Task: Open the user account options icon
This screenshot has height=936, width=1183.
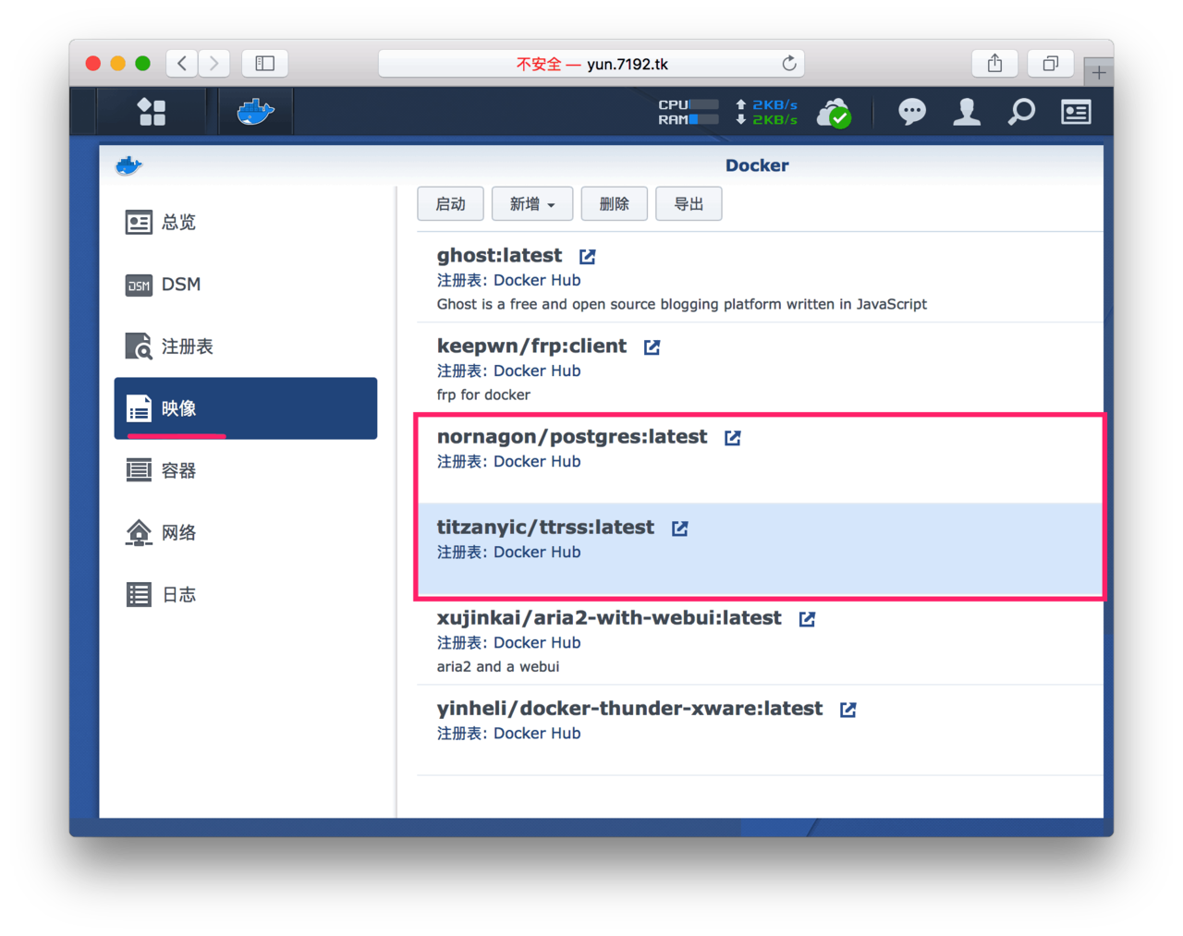Action: pyautogui.click(x=967, y=112)
